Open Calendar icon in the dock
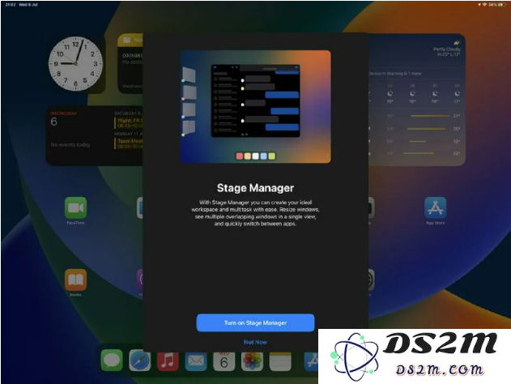The height and width of the screenshot is (384, 511). click(x=224, y=361)
